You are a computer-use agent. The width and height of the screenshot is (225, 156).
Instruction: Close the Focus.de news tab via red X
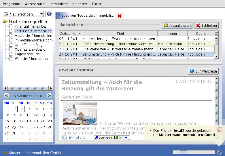click(120, 16)
